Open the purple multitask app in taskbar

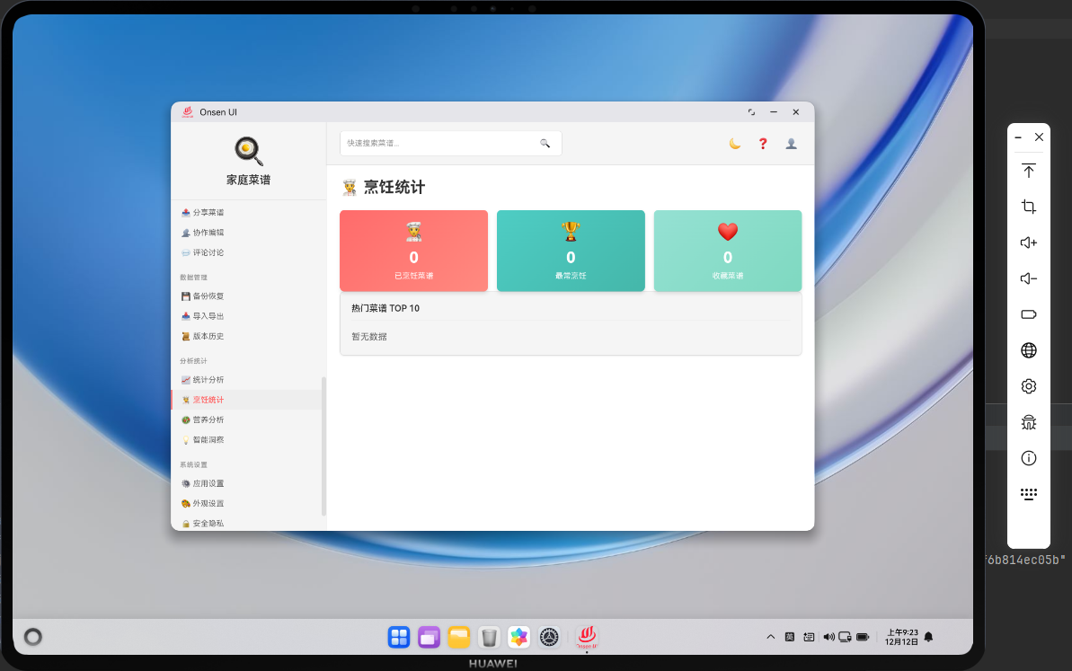click(x=429, y=637)
